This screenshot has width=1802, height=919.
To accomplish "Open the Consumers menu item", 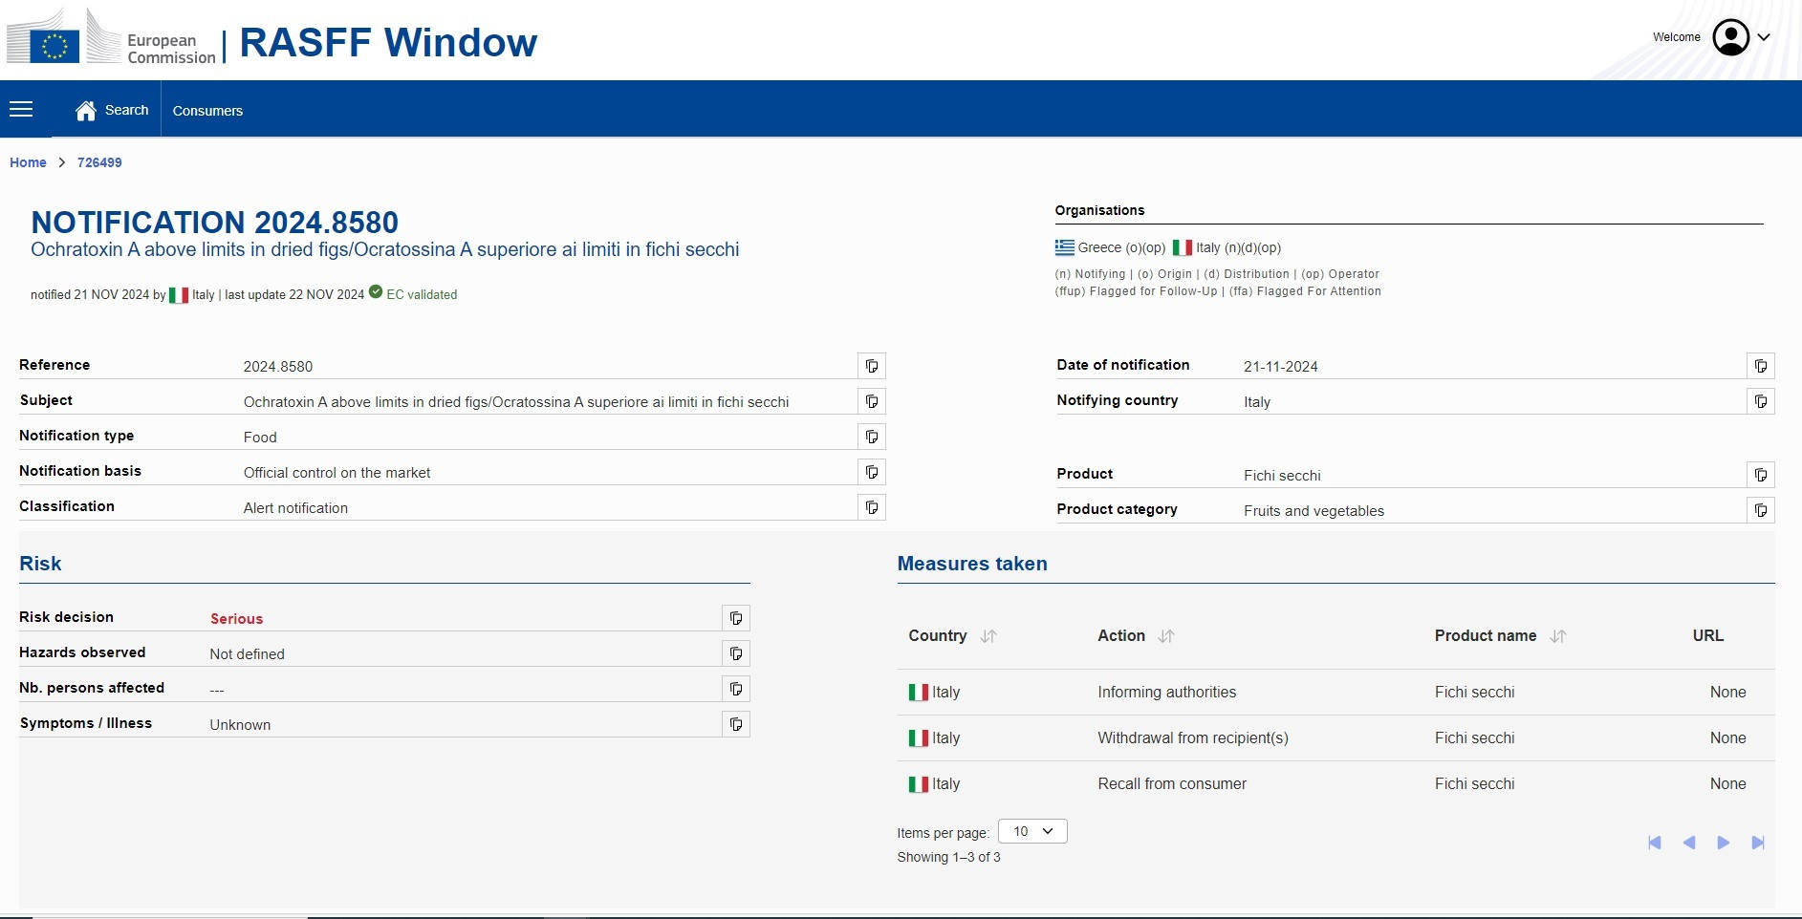I will tap(207, 111).
